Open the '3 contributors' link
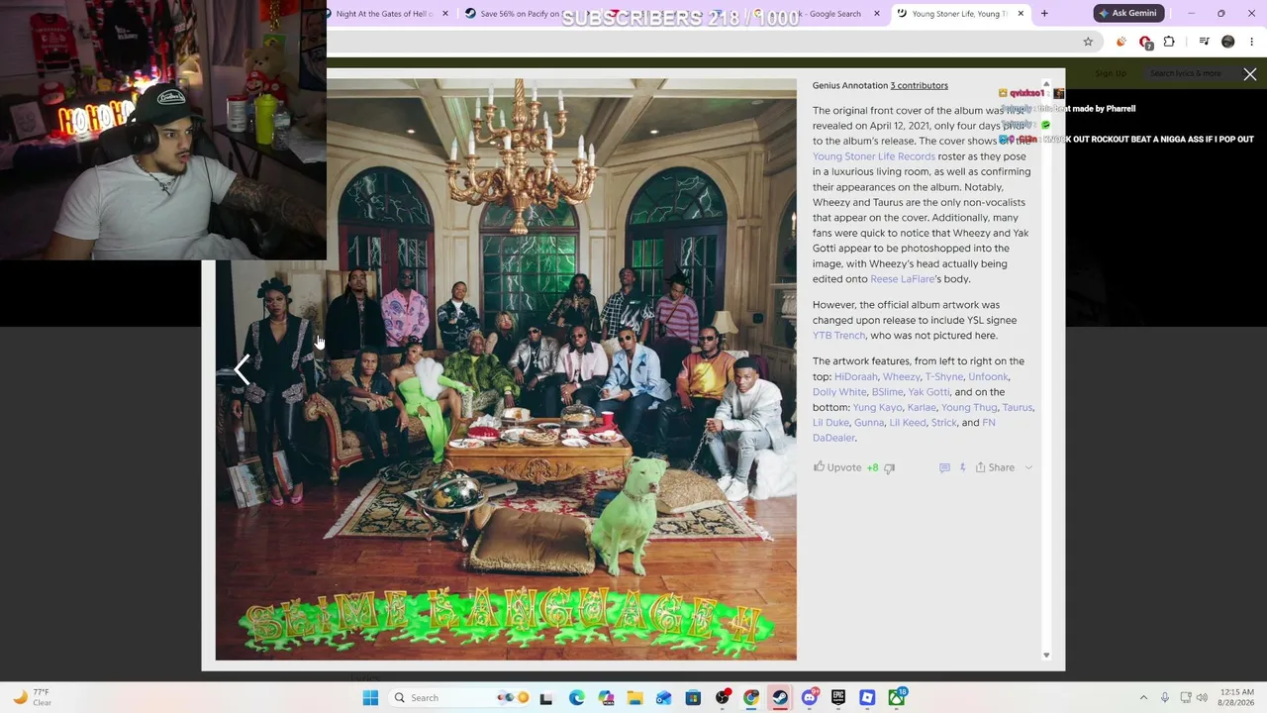Viewport: 1267px width, 713px height. tap(919, 85)
